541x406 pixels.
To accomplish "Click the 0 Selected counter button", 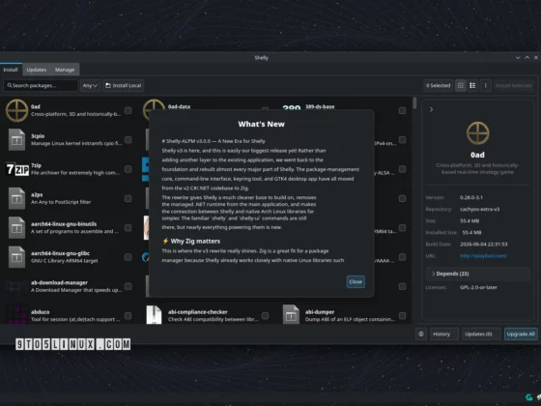I will pos(438,86).
